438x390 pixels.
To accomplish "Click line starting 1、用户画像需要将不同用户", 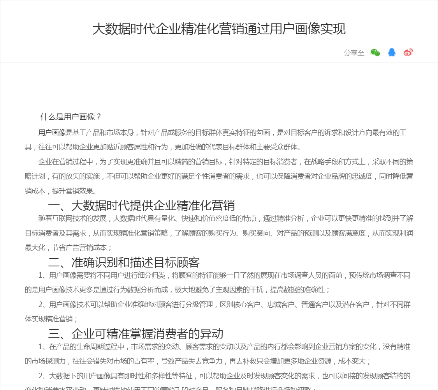I will coord(224,275).
